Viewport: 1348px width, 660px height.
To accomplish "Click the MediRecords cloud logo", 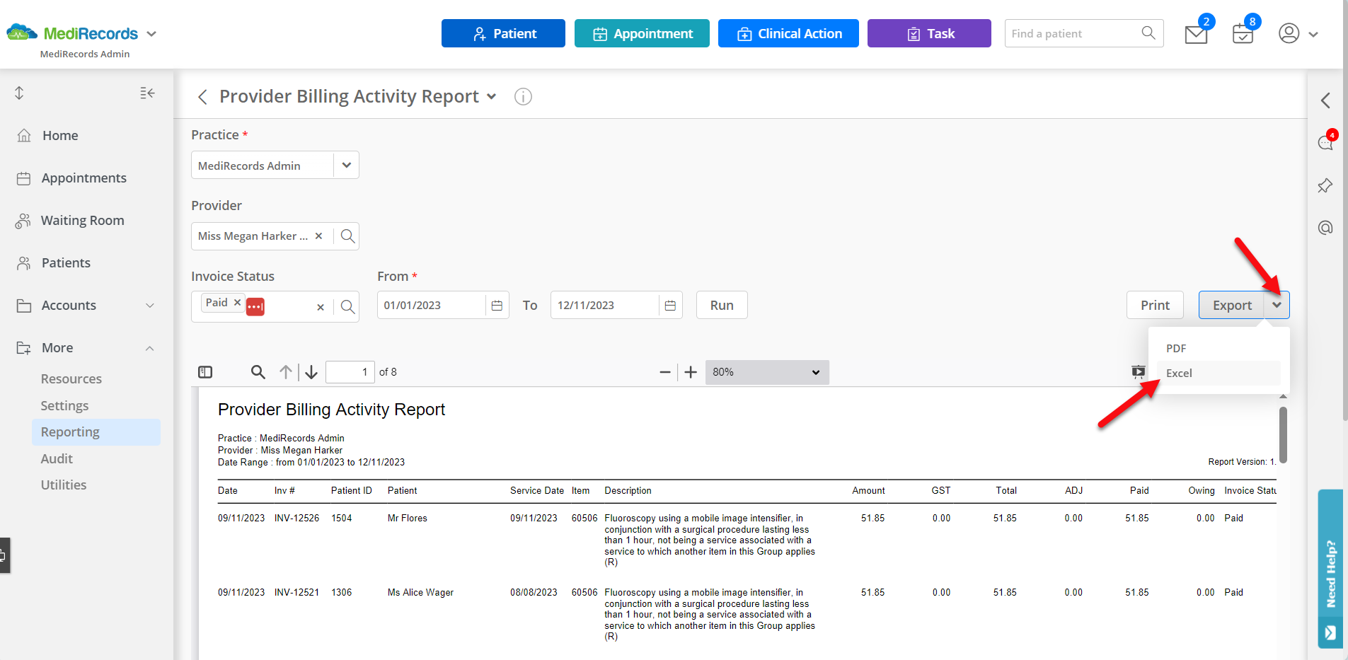I will [x=21, y=33].
